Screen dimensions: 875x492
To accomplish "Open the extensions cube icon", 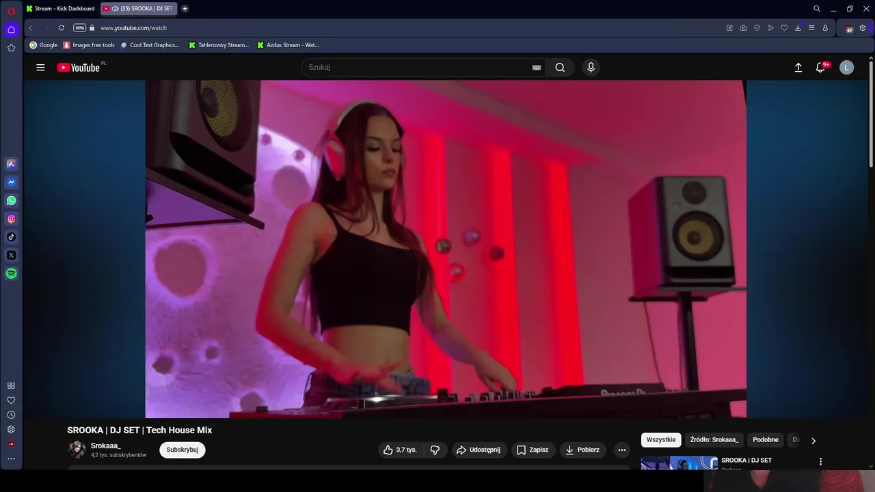I will pyautogui.click(x=863, y=28).
